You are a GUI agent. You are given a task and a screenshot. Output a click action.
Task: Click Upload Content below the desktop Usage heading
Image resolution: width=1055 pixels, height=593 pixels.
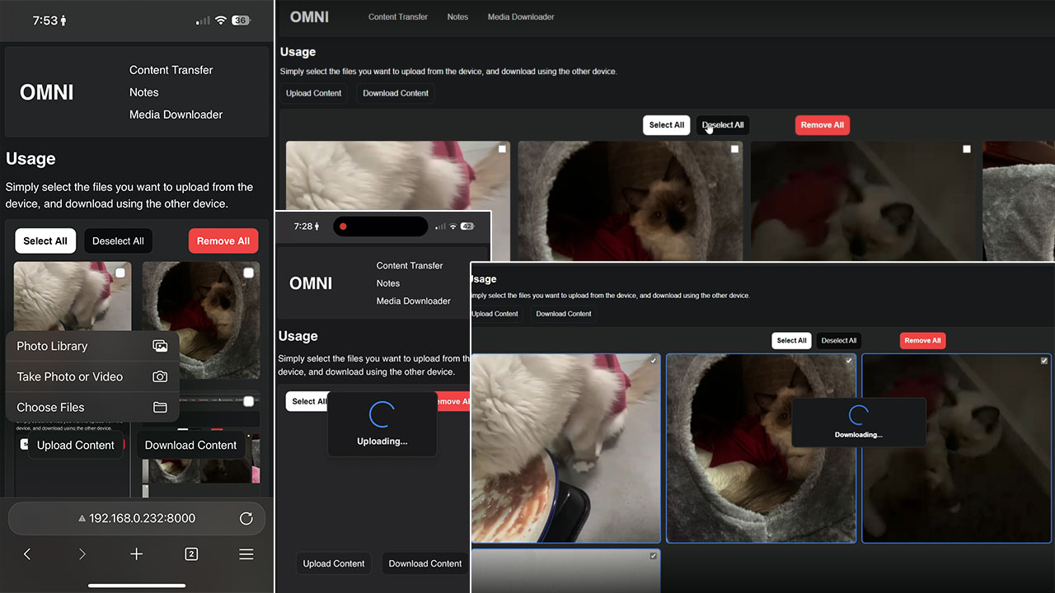[313, 93]
